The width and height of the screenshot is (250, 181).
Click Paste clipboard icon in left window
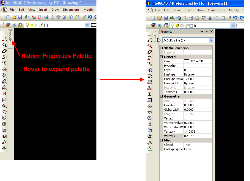tap(77, 17)
